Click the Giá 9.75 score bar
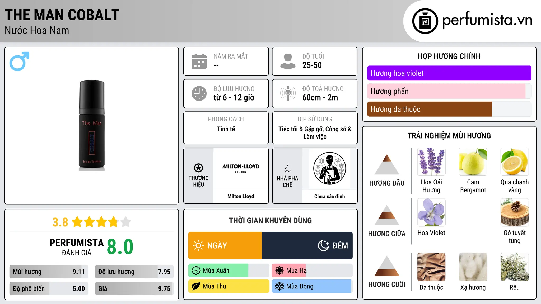 point(134,288)
